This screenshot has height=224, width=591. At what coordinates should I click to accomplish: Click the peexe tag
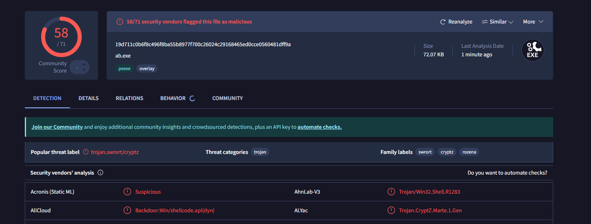(x=124, y=69)
